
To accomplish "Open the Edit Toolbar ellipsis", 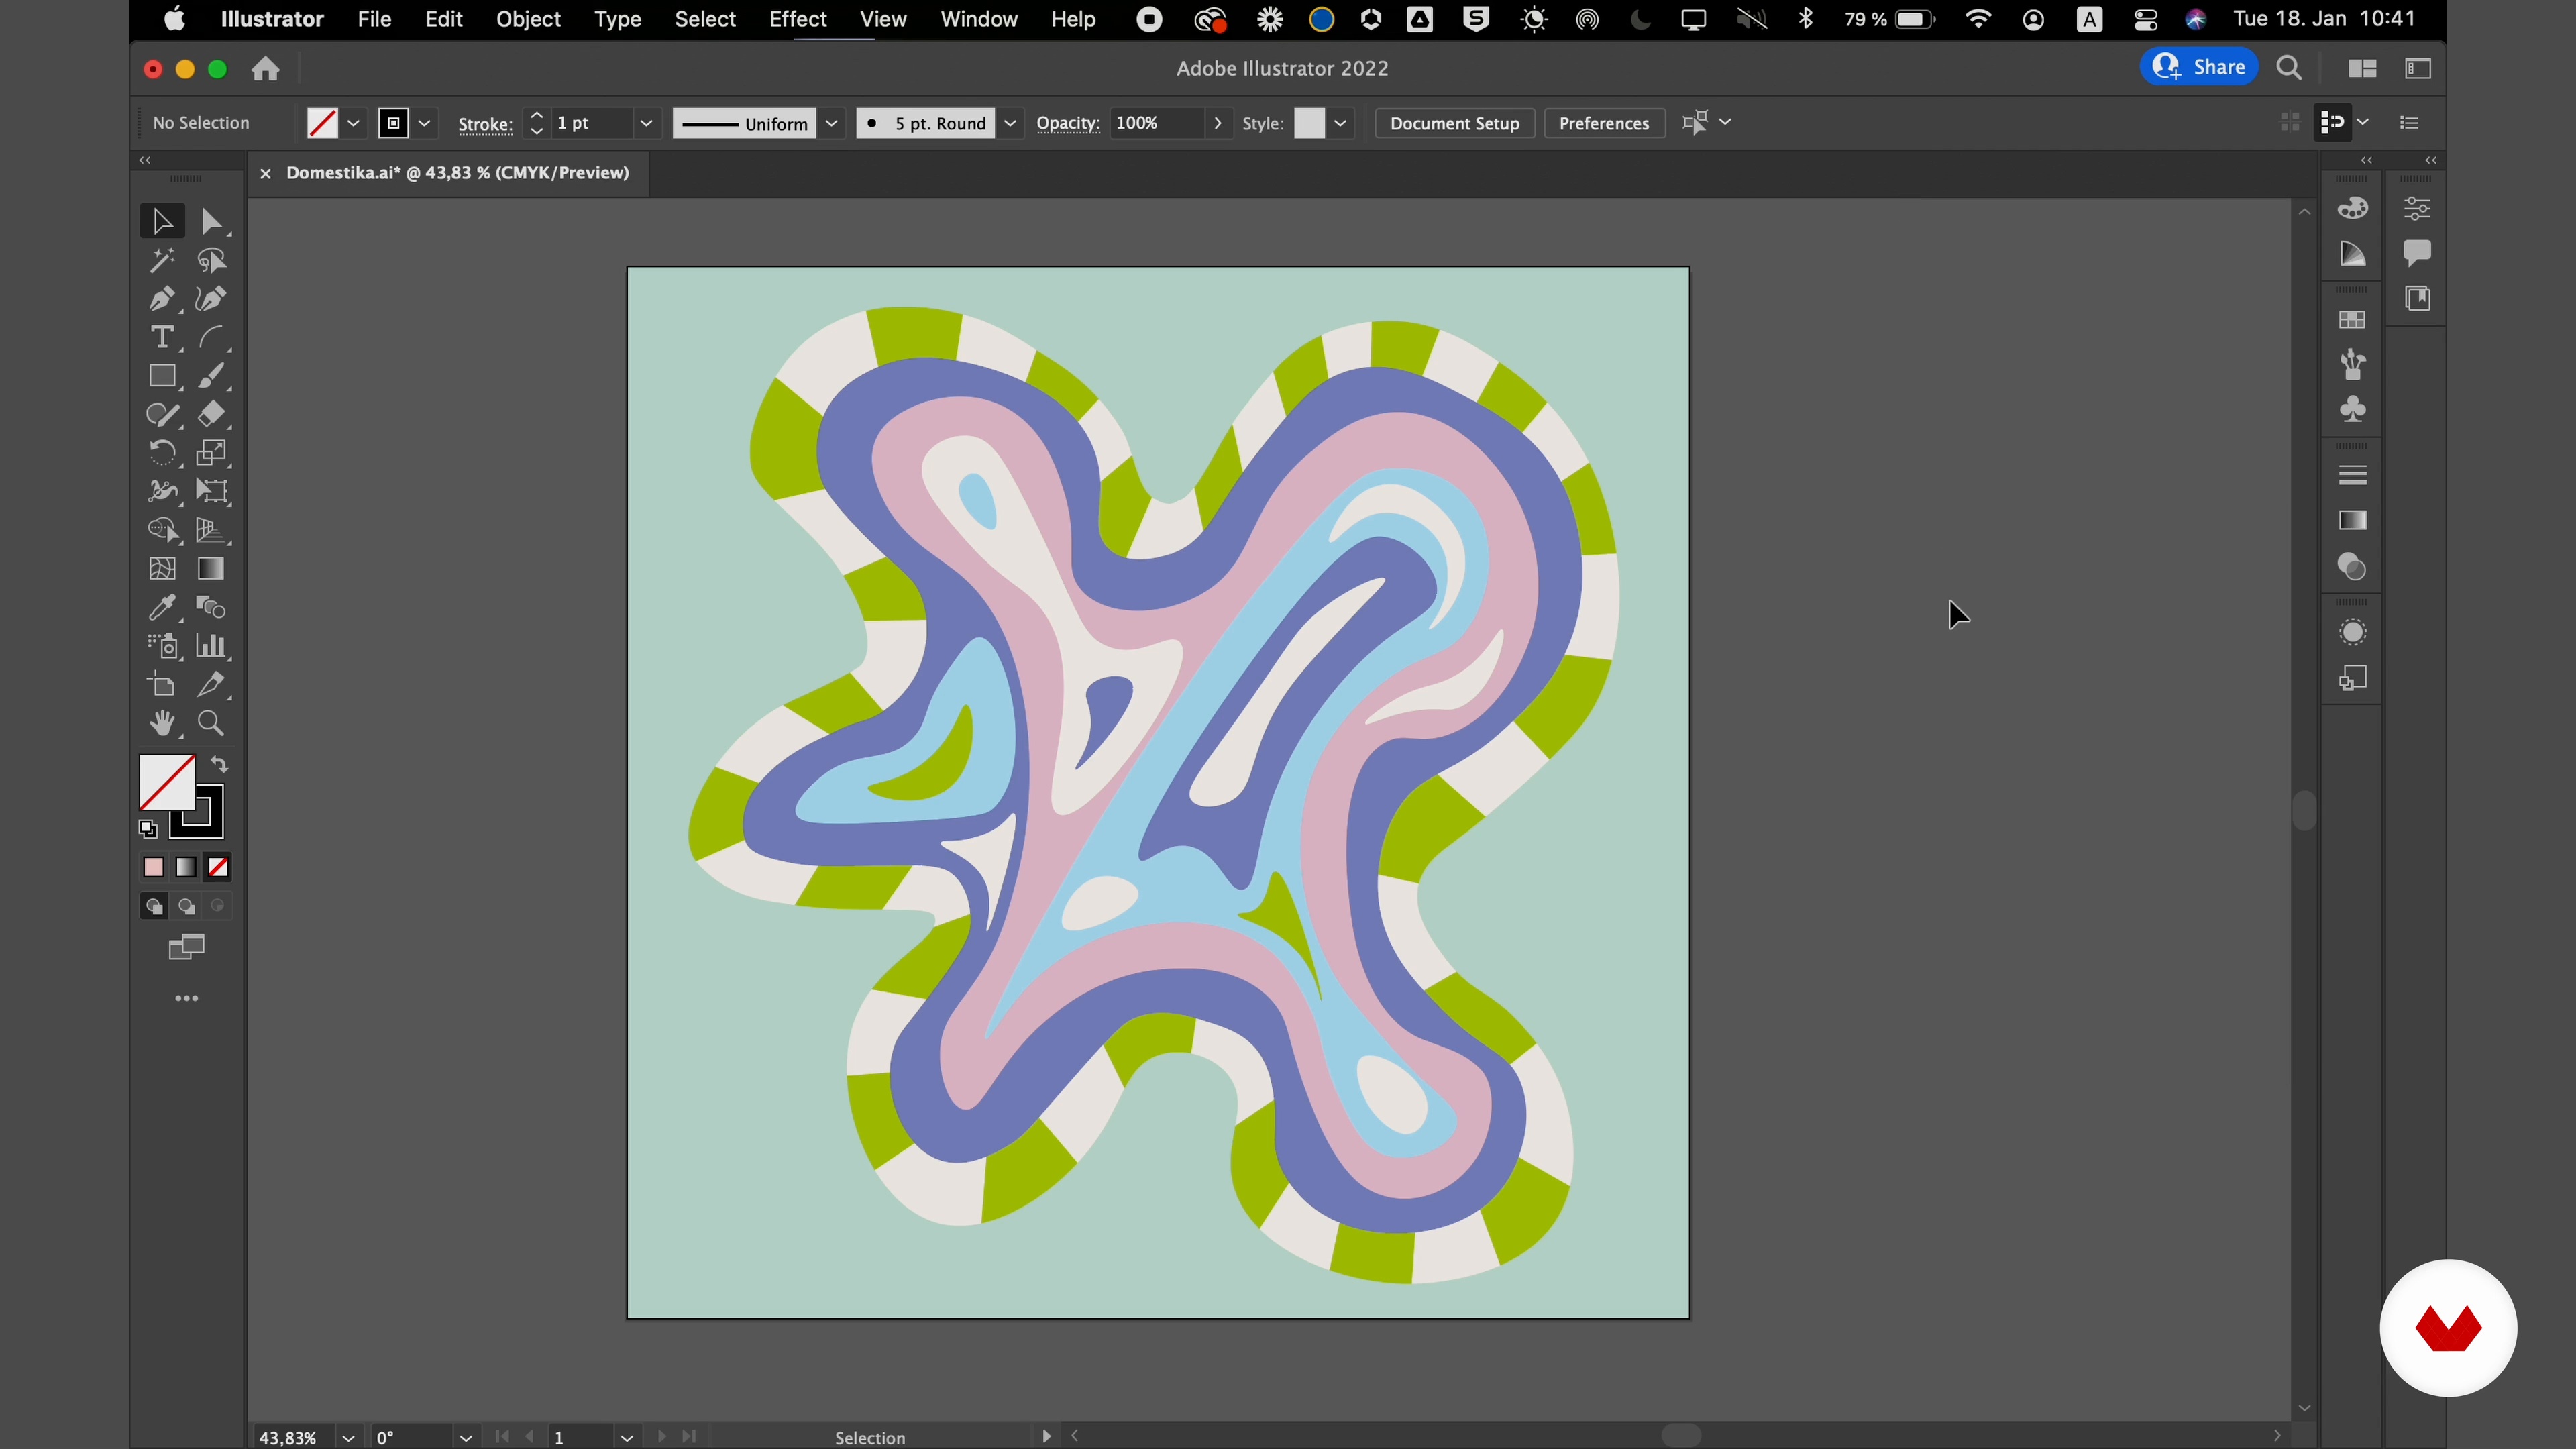I will click(x=186, y=999).
